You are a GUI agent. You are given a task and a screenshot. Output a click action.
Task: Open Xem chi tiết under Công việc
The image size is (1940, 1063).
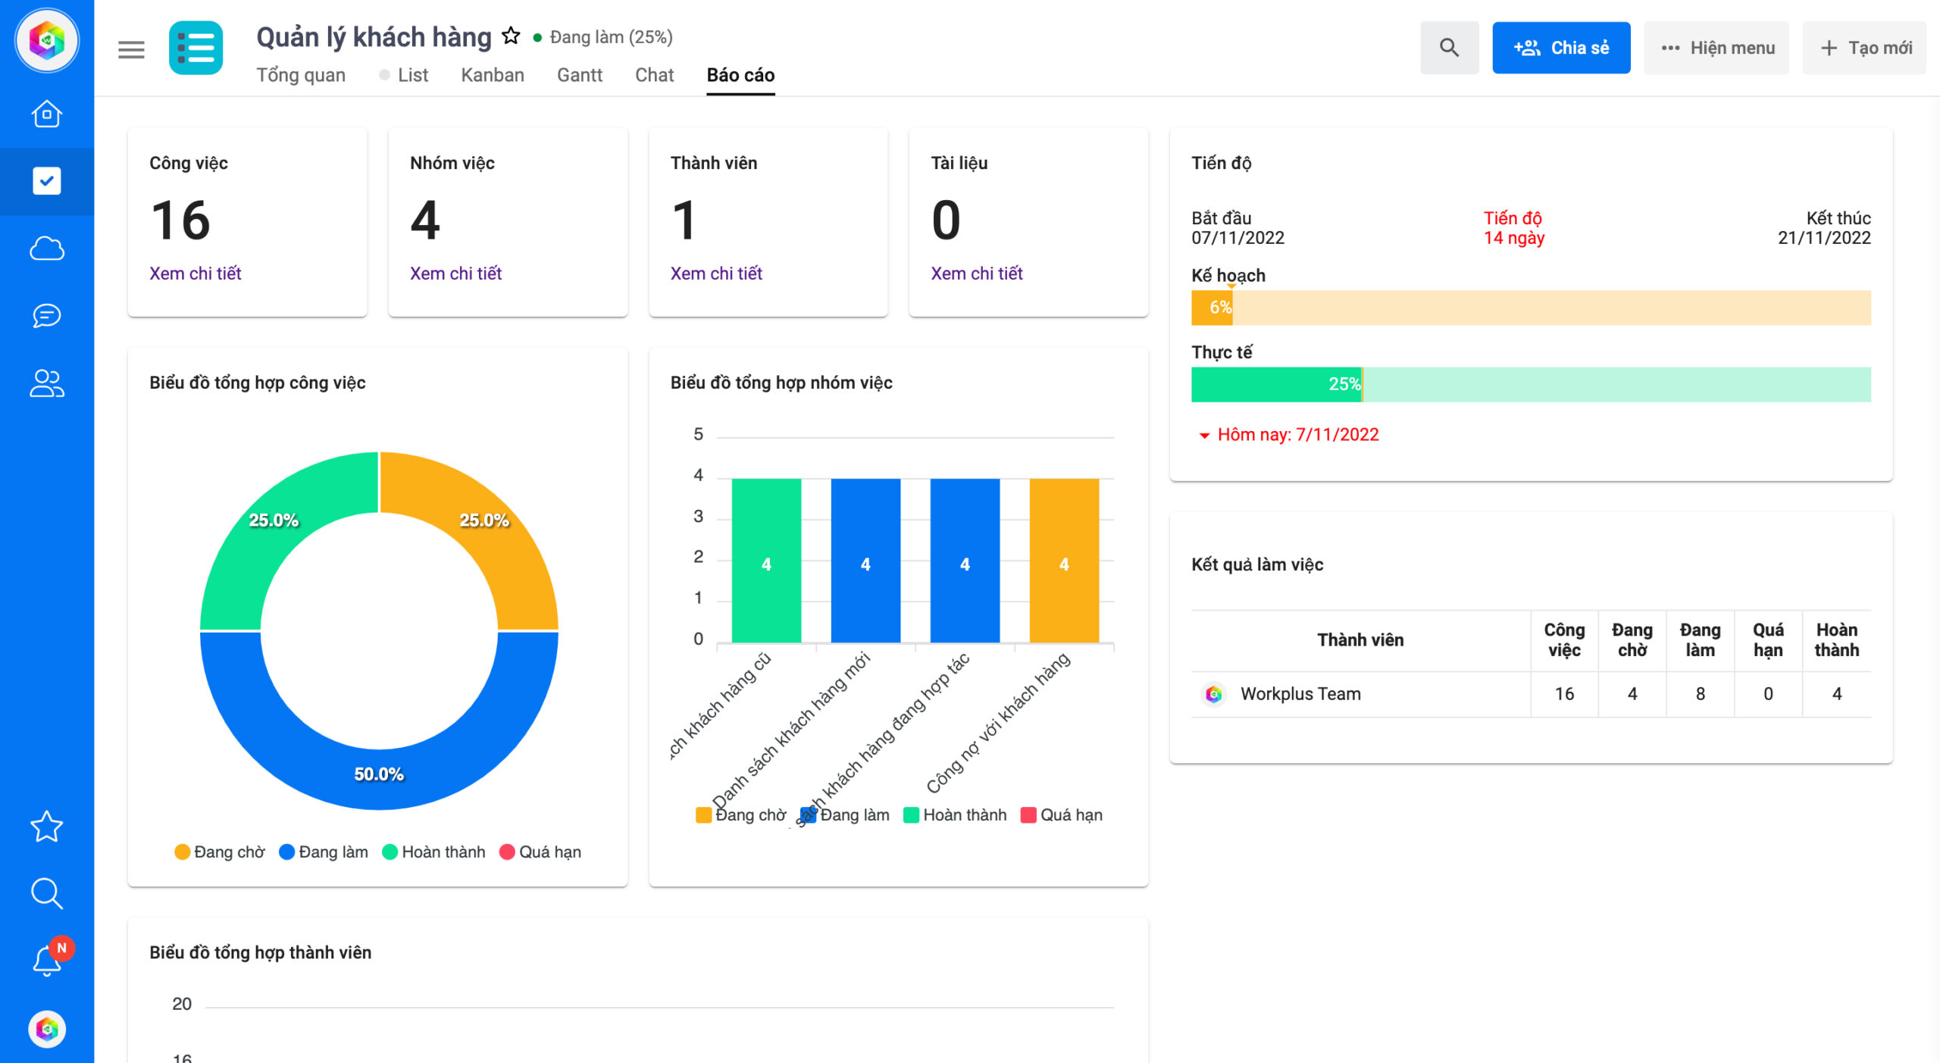(195, 274)
